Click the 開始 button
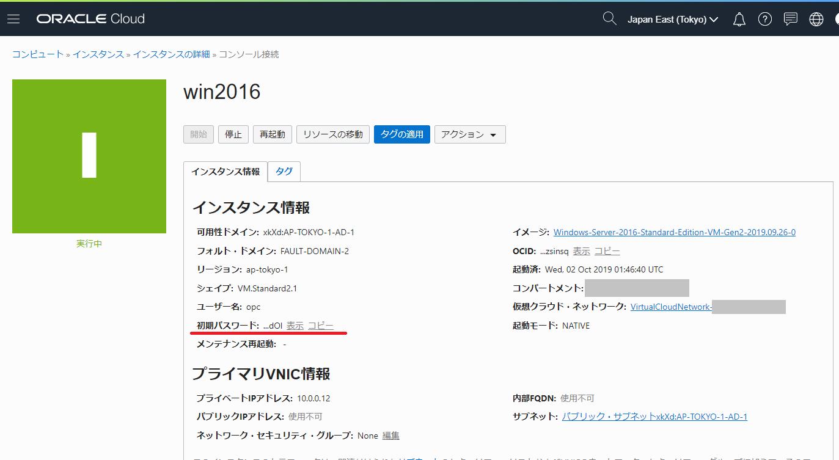The image size is (839, 460). [199, 134]
